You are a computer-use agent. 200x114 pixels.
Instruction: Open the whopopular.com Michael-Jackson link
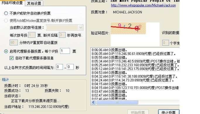coord(143,5)
